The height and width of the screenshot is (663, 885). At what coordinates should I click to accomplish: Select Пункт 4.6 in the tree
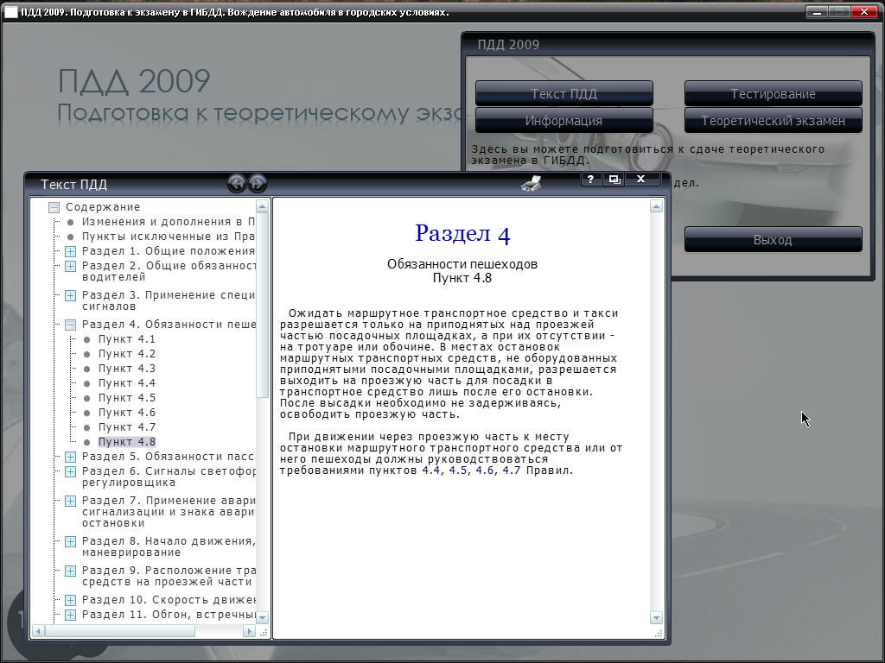click(126, 412)
